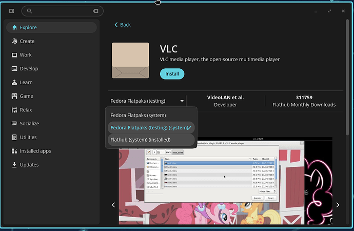
Task: Focus the search input field
Action: tap(62, 11)
